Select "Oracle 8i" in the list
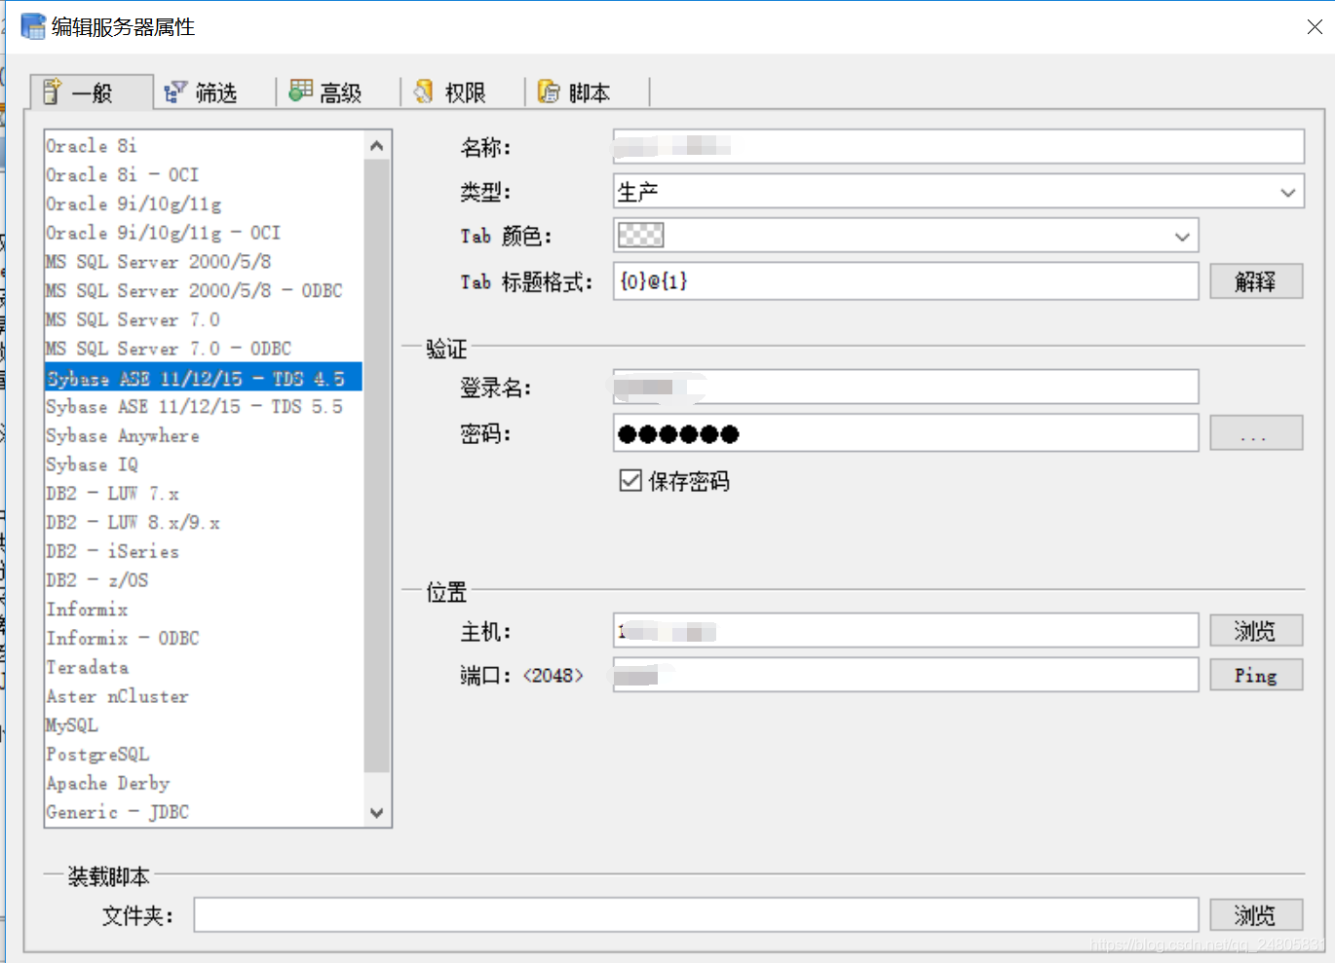The image size is (1335, 963). tap(204, 146)
